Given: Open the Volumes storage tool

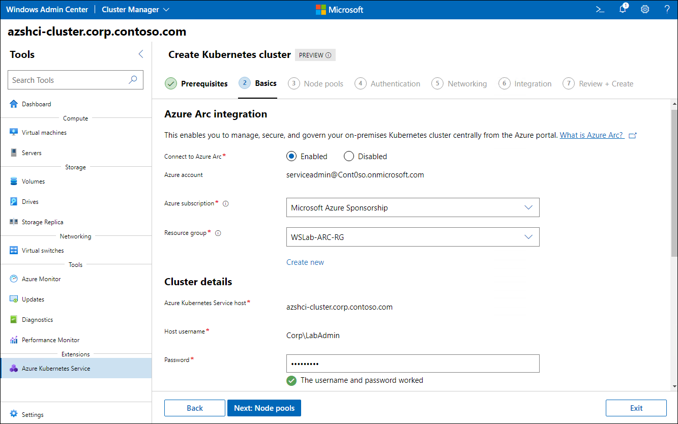Looking at the screenshot, I should 34,181.
